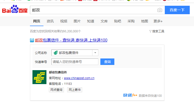
Task: Open the 知道 tab
Action: 91,21
